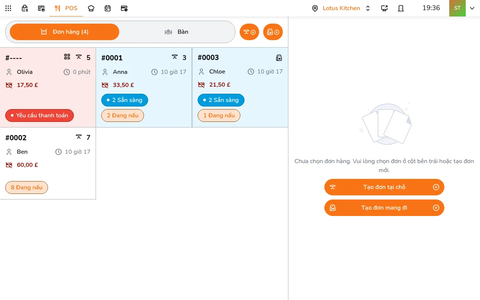Click 8 Đang nấu badge
Screen dimensions: 480x300
27,187
